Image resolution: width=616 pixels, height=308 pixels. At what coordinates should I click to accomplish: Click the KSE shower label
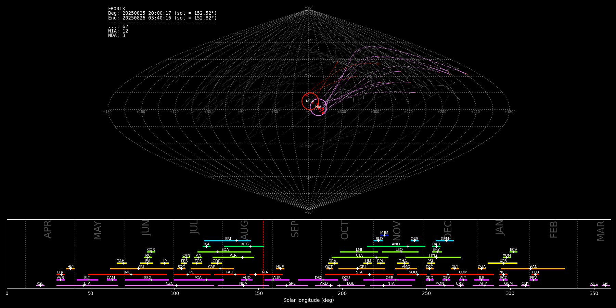[40, 284]
